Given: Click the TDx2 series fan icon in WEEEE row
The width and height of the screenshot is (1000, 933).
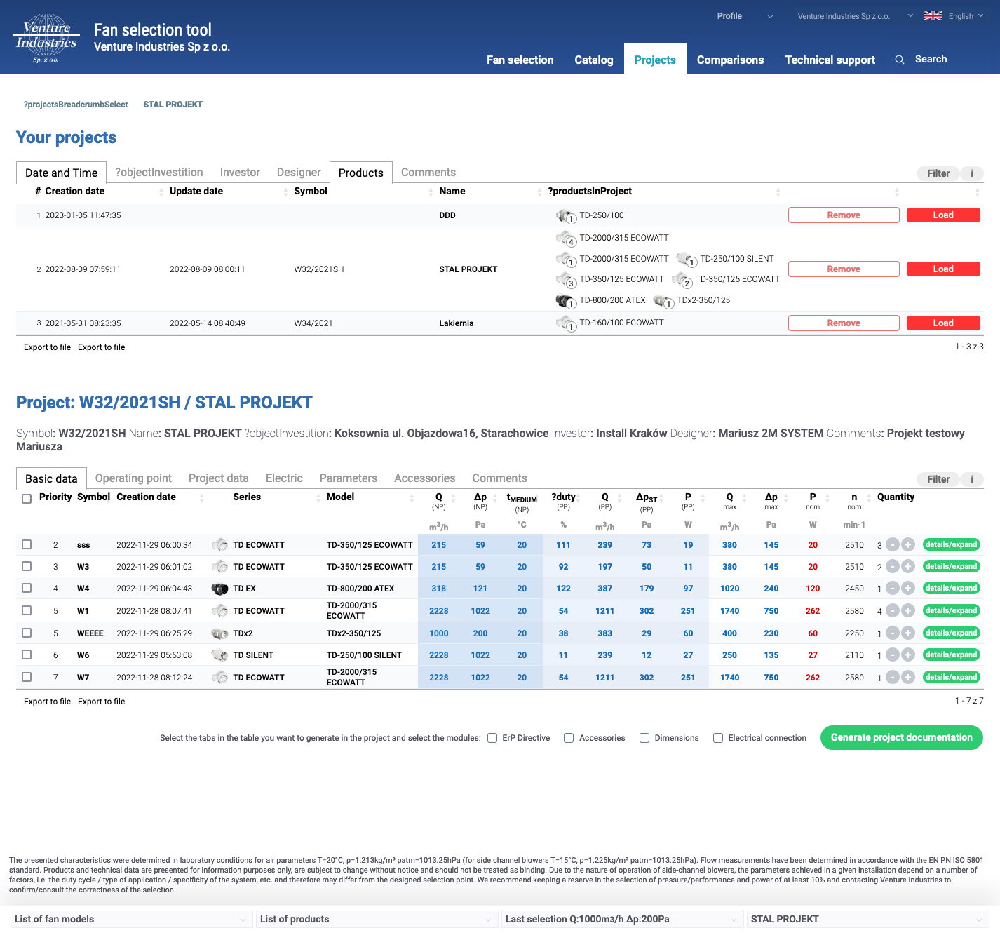Looking at the screenshot, I should 219,633.
